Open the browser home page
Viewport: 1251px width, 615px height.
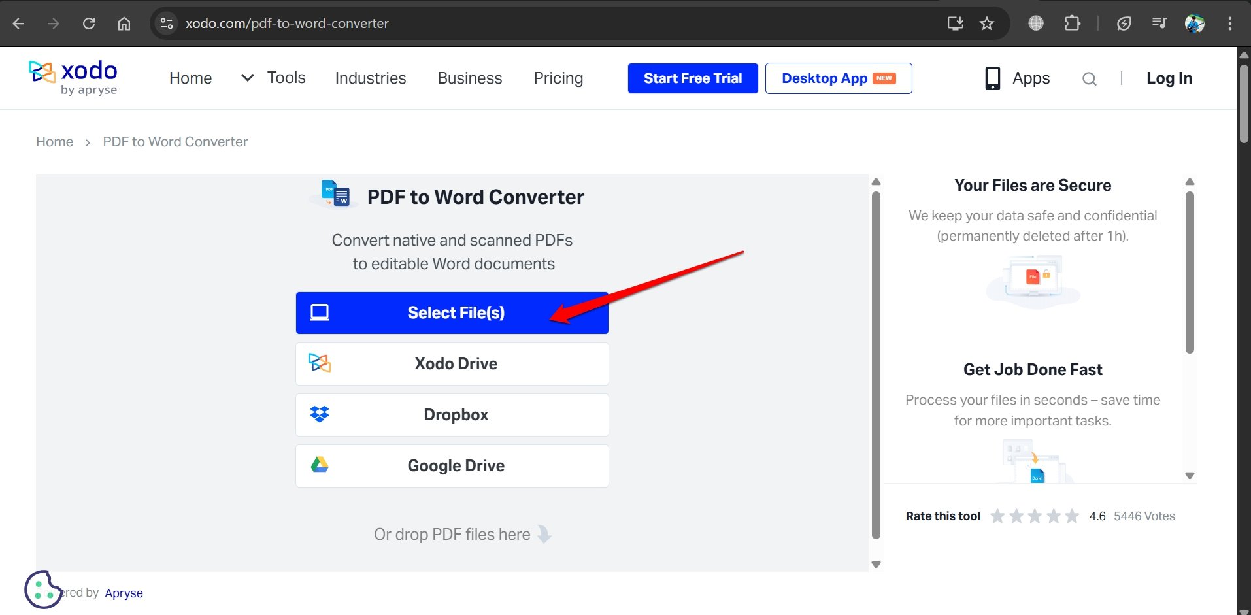click(124, 24)
